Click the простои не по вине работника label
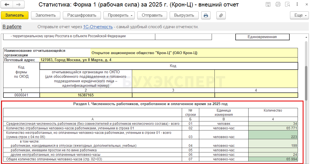 [54, 150]
